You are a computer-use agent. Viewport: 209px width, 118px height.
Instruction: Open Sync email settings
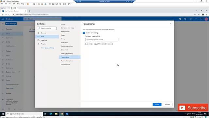[x=65, y=50]
